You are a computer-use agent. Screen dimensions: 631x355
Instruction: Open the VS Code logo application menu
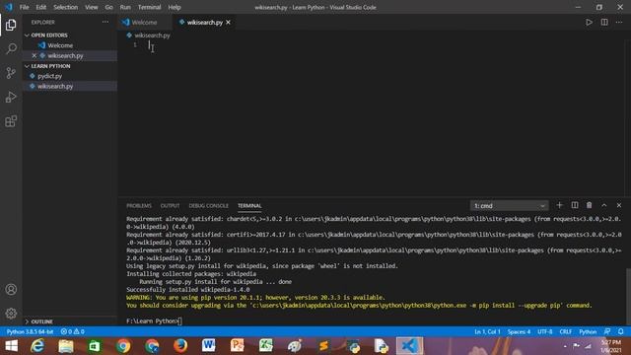[9, 7]
